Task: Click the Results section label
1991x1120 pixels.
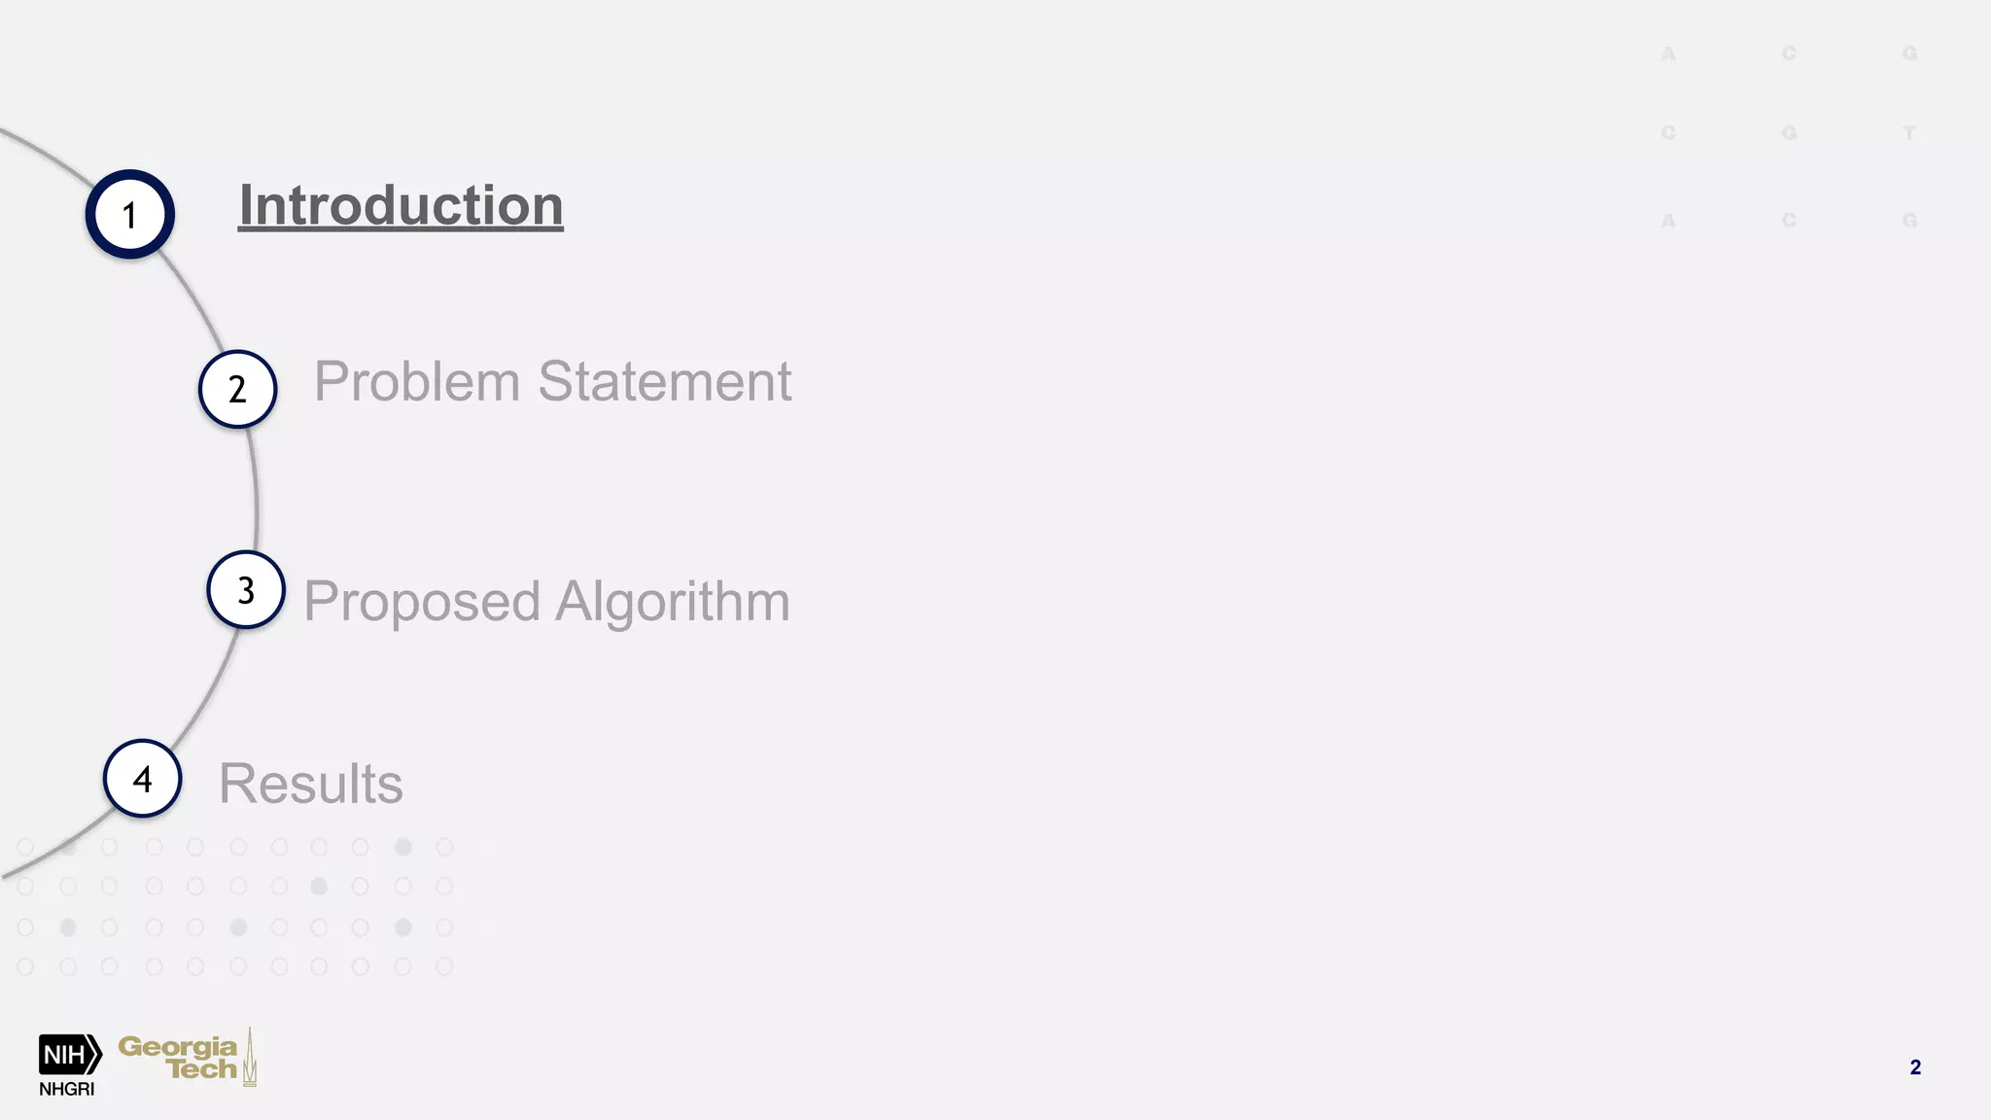Action: pos(311,784)
